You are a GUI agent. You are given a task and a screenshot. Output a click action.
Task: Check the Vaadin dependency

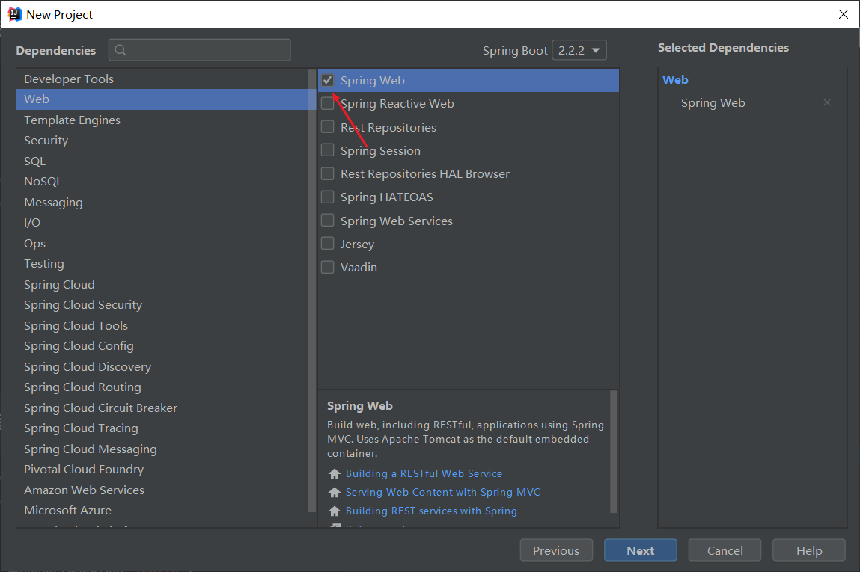327,267
